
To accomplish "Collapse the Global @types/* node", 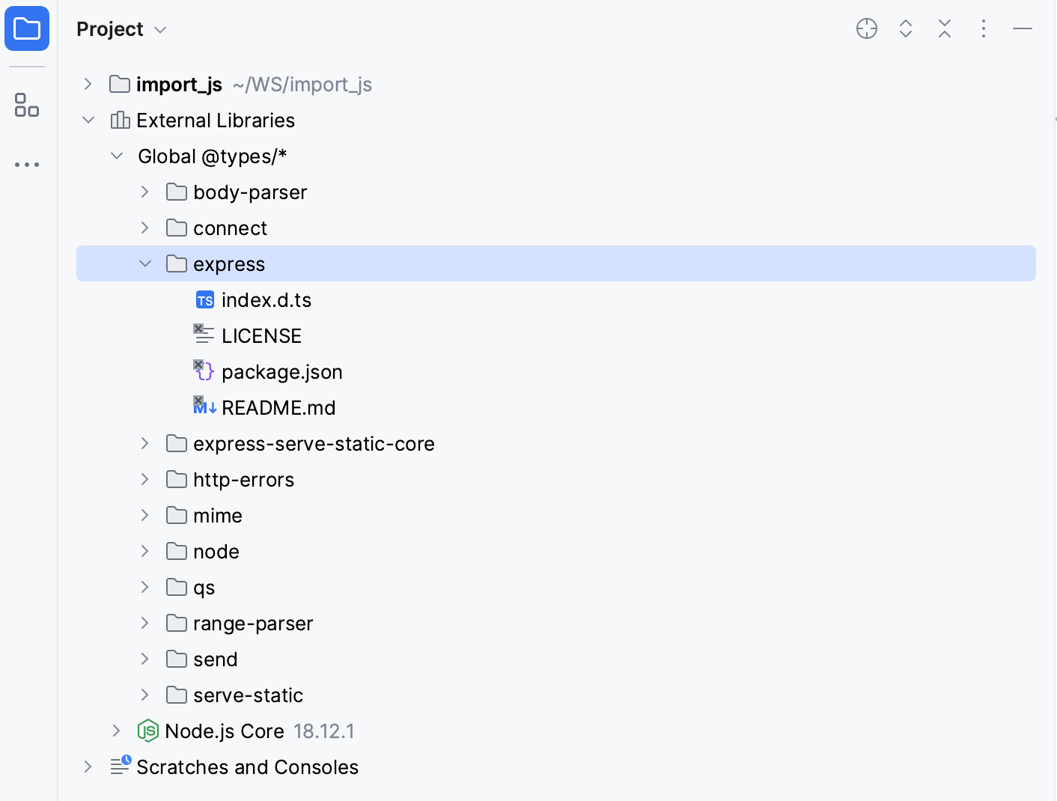I will (116, 156).
